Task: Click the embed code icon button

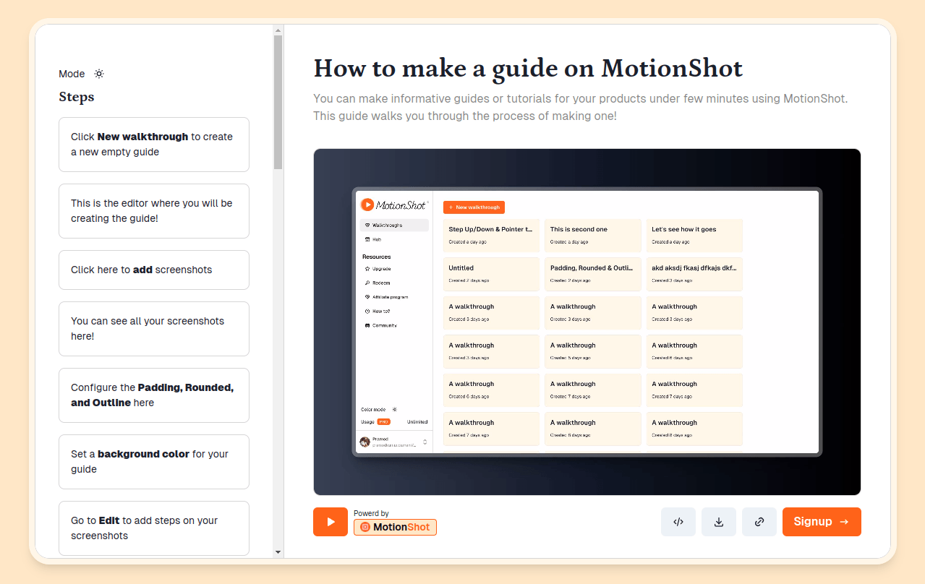Action: pyautogui.click(x=678, y=522)
